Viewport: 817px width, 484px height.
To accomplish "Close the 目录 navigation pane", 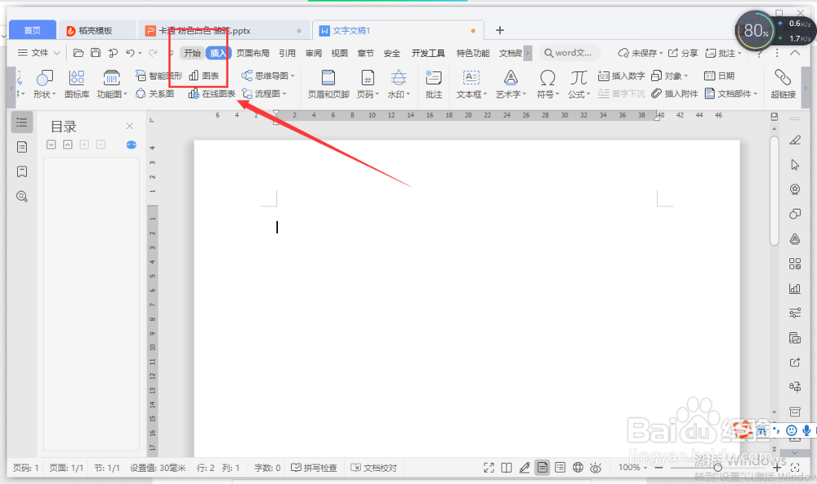I will pos(130,126).
